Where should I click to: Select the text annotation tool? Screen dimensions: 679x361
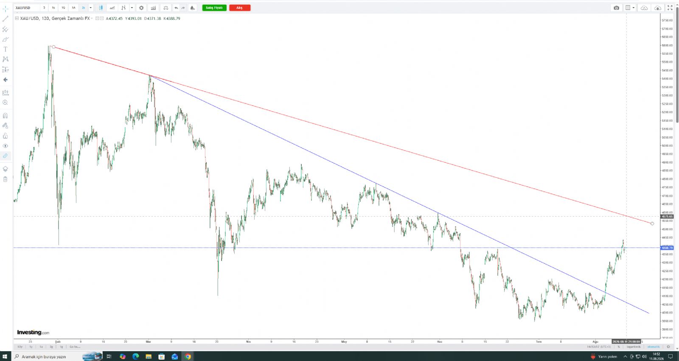[5, 49]
